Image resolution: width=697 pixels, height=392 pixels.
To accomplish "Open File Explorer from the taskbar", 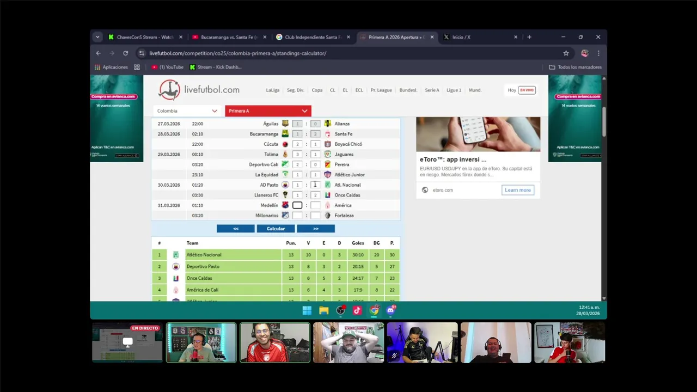I will 324,310.
